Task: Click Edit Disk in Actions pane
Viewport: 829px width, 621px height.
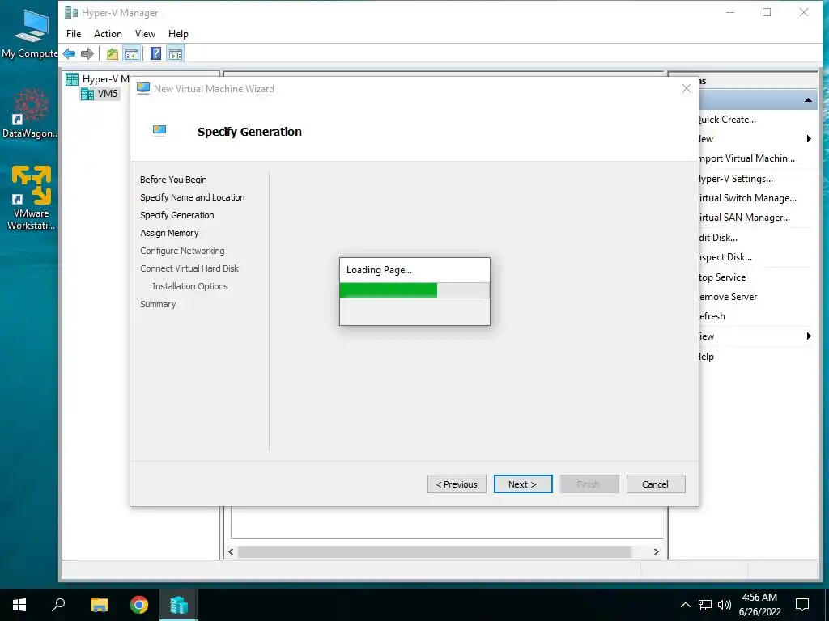Action: point(718,238)
